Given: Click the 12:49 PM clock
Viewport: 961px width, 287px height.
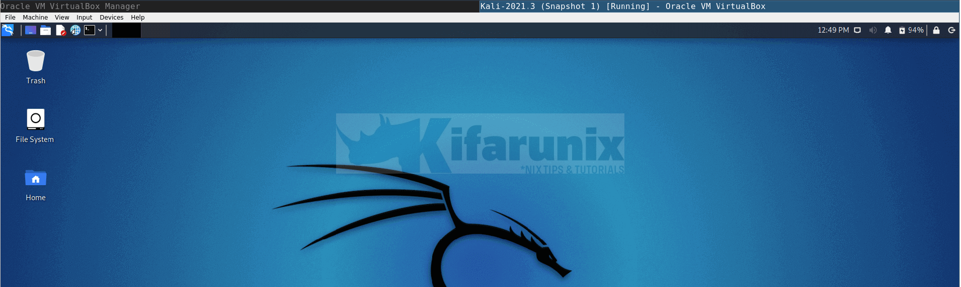Looking at the screenshot, I should [x=833, y=30].
